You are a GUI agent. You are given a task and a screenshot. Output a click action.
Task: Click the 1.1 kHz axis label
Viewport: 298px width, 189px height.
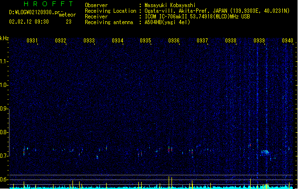tap(4, 61)
